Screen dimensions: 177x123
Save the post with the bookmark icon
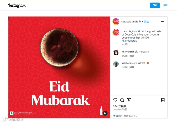tap(163, 100)
